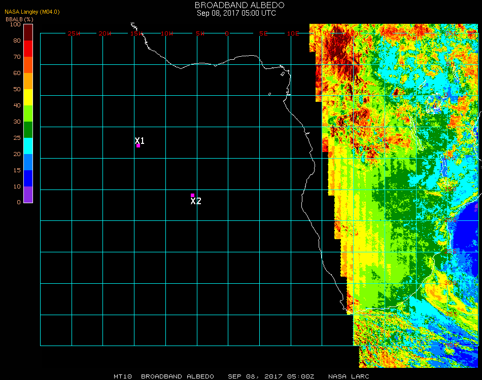Click the orange 50-60% legend swatch
This screenshot has width=482, height=380.
tap(28, 81)
